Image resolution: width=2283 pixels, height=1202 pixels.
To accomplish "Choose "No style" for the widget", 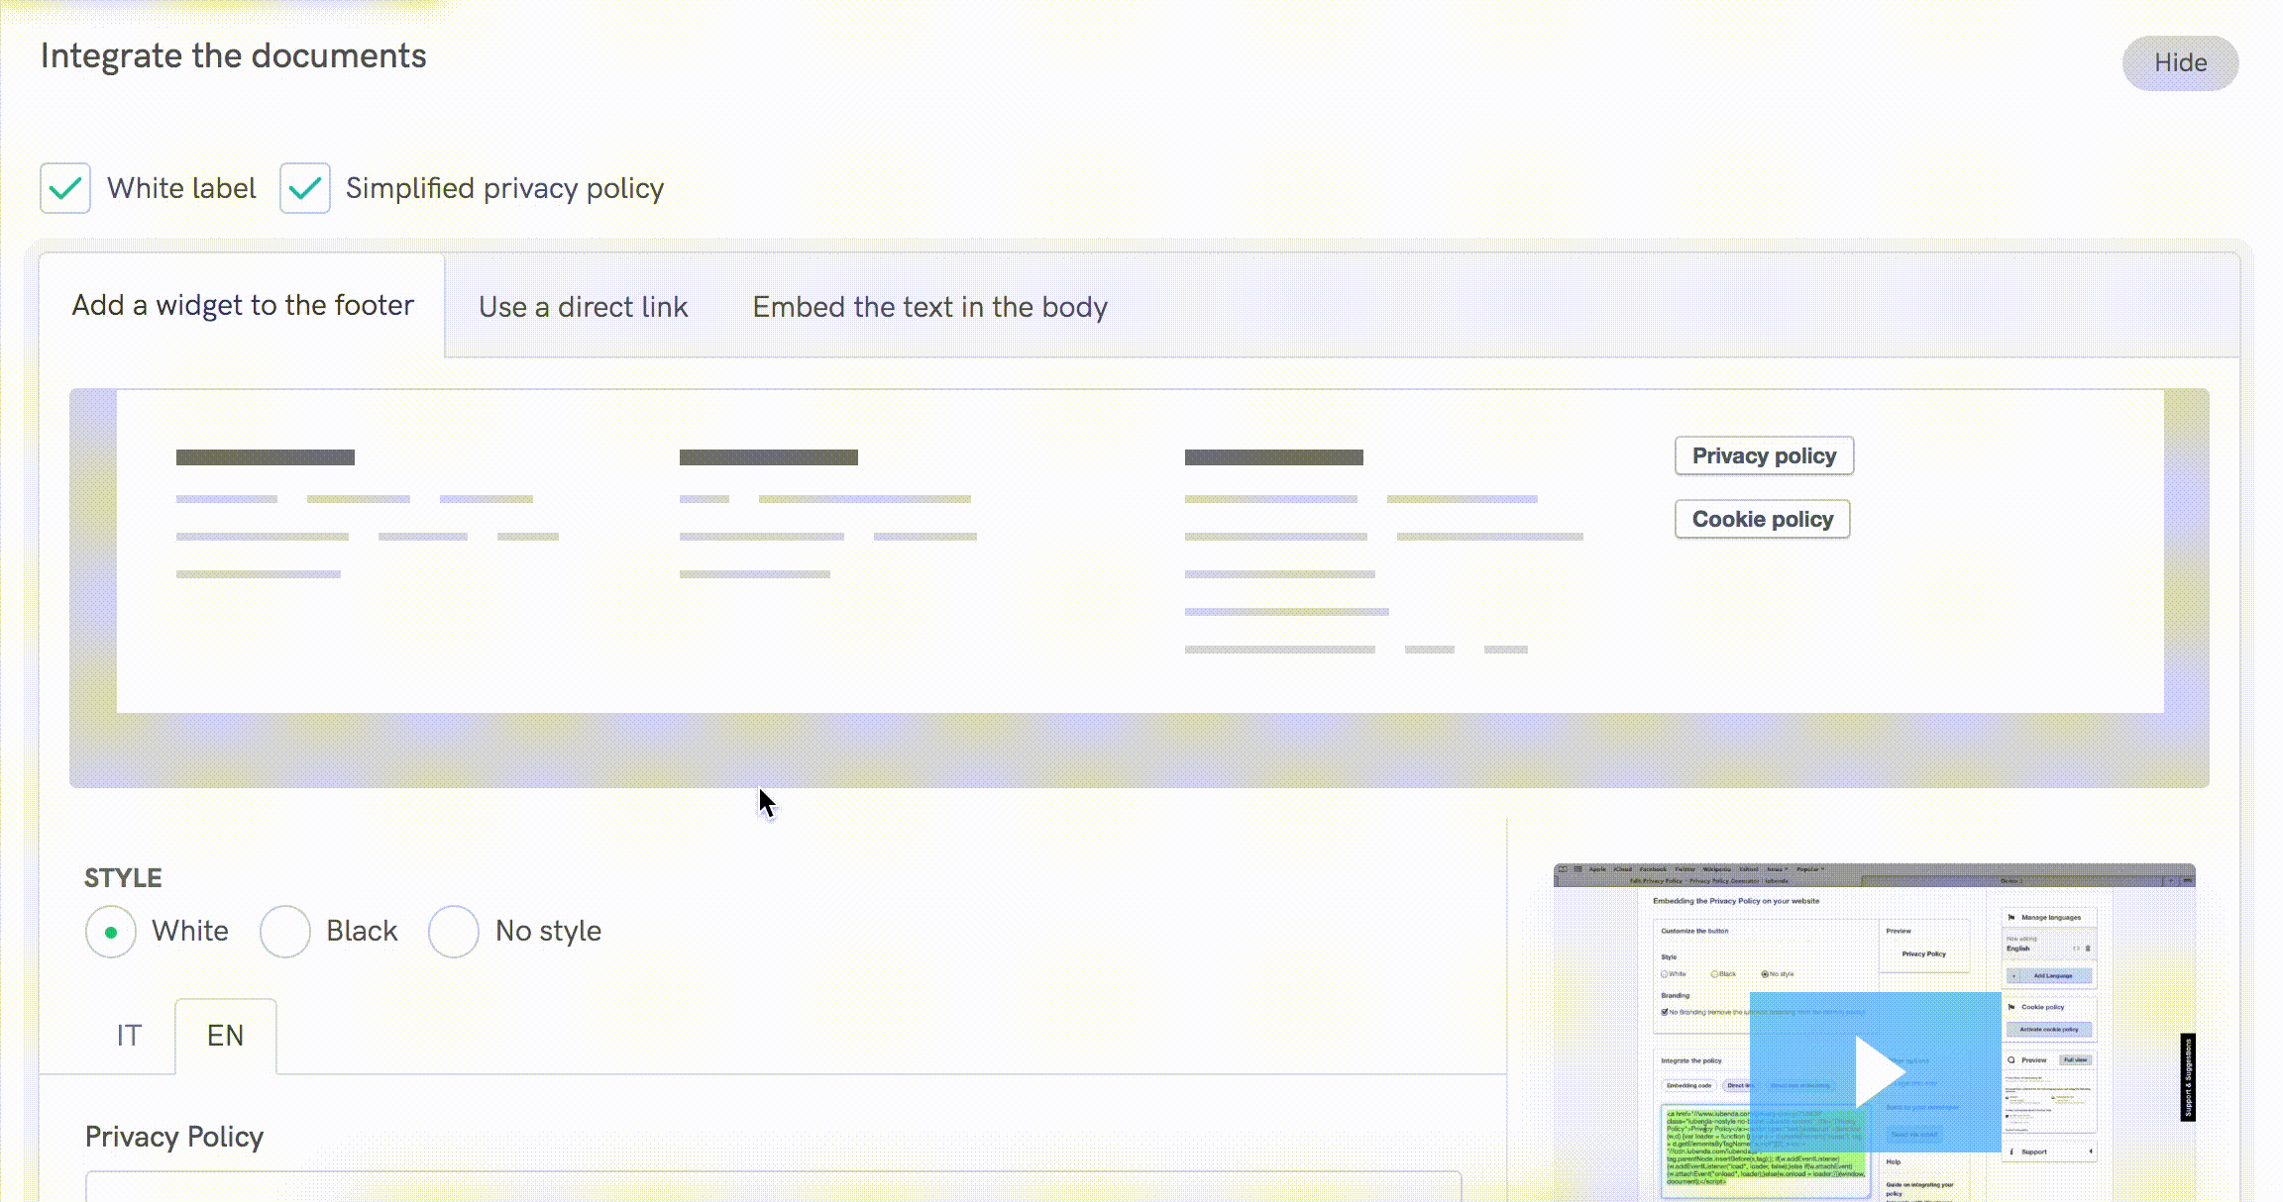I will (x=455, y=931).
